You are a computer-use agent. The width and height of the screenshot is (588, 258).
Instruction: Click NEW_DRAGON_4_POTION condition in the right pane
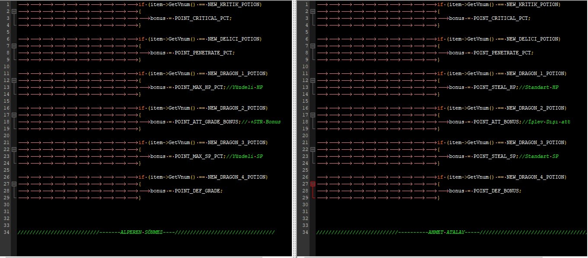click(x=535, y=177)
